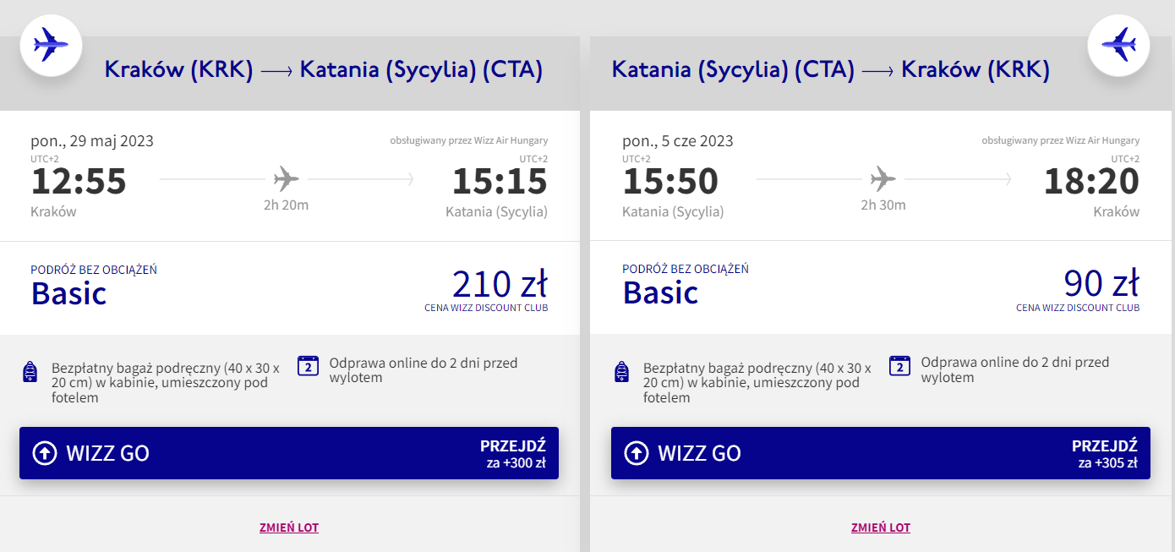This screenshot has width=1175, height=552.
Task: Click the Katania (CTA) → Kraków route header
Action: click(x=831, y=70)
